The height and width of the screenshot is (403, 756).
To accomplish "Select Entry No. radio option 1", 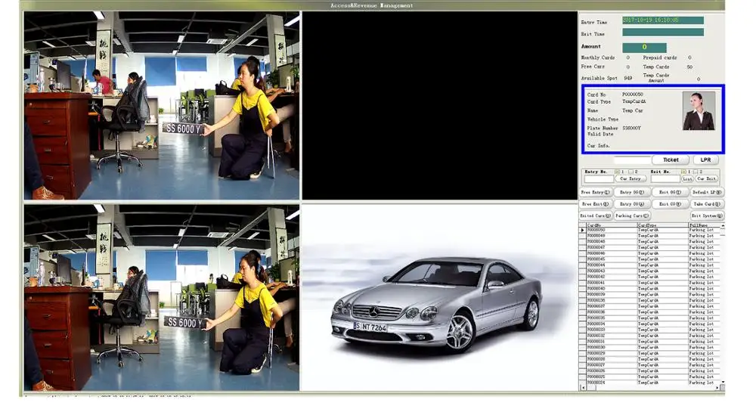I will coord(617,172).
